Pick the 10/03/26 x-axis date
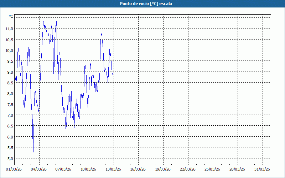The image size is (285, 178). tap(89, 169)
